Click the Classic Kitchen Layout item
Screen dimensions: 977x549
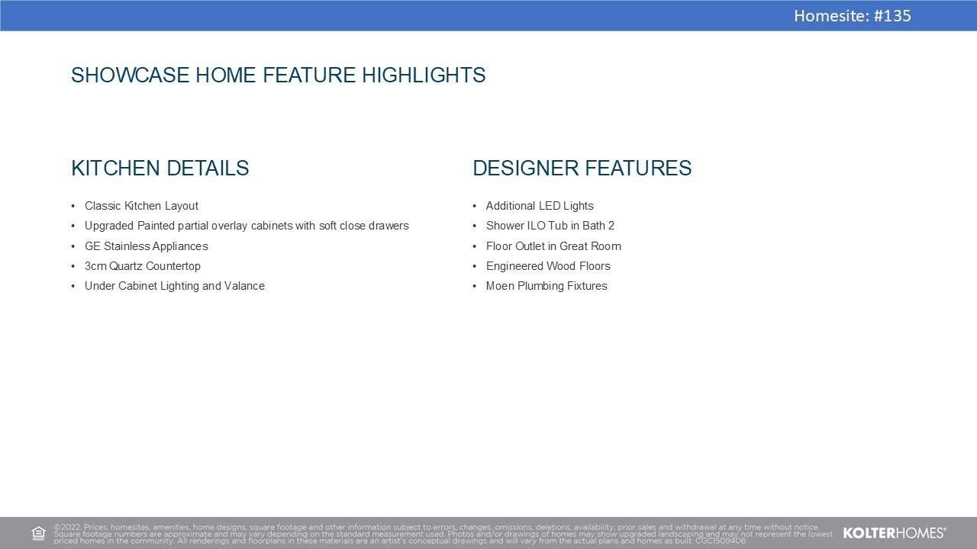[141, 206]
